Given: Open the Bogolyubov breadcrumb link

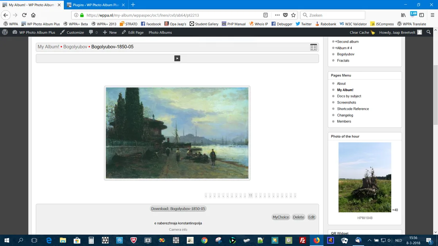Looking at the screenshot, I should pos(75,47).
